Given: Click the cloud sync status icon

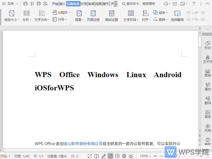Looking at the screenshot, I should tap(166, 4).
